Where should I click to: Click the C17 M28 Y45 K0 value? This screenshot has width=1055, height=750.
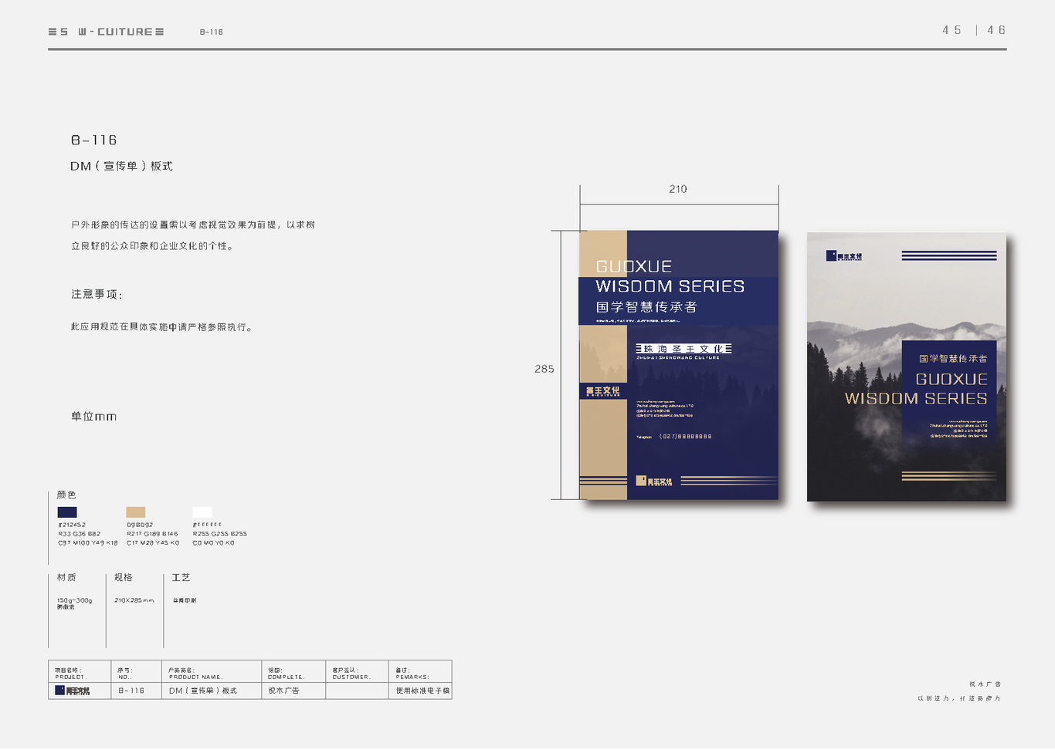[153, 543]
